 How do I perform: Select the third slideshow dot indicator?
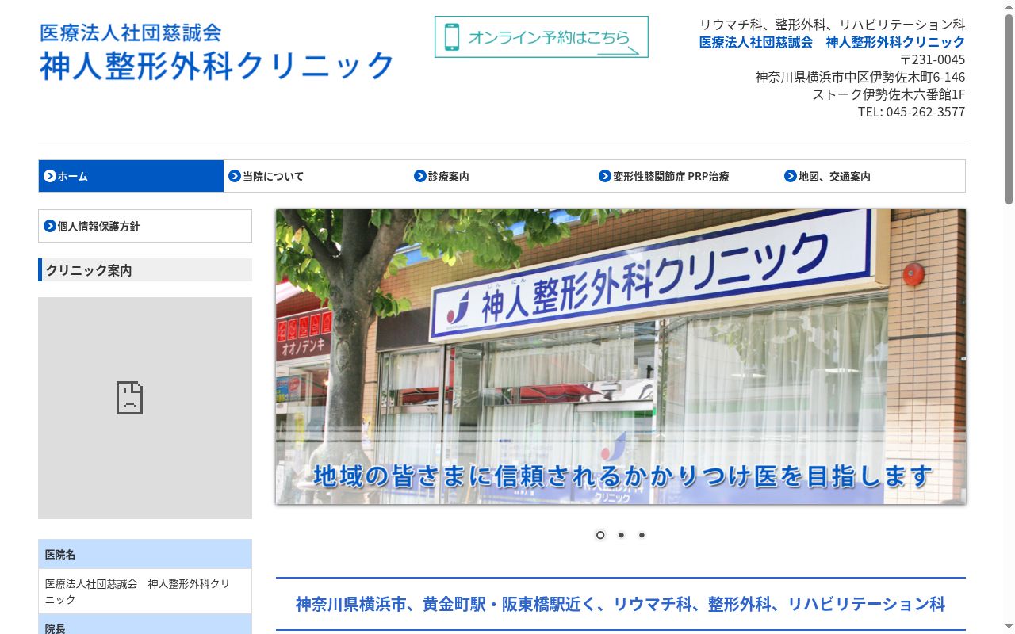[642, 535]
